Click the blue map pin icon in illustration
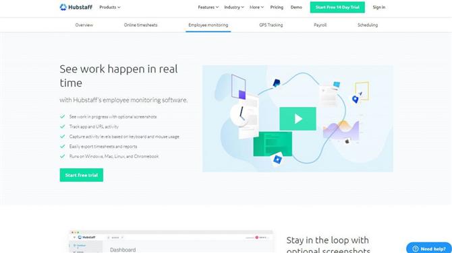 [x=356, y=99]
